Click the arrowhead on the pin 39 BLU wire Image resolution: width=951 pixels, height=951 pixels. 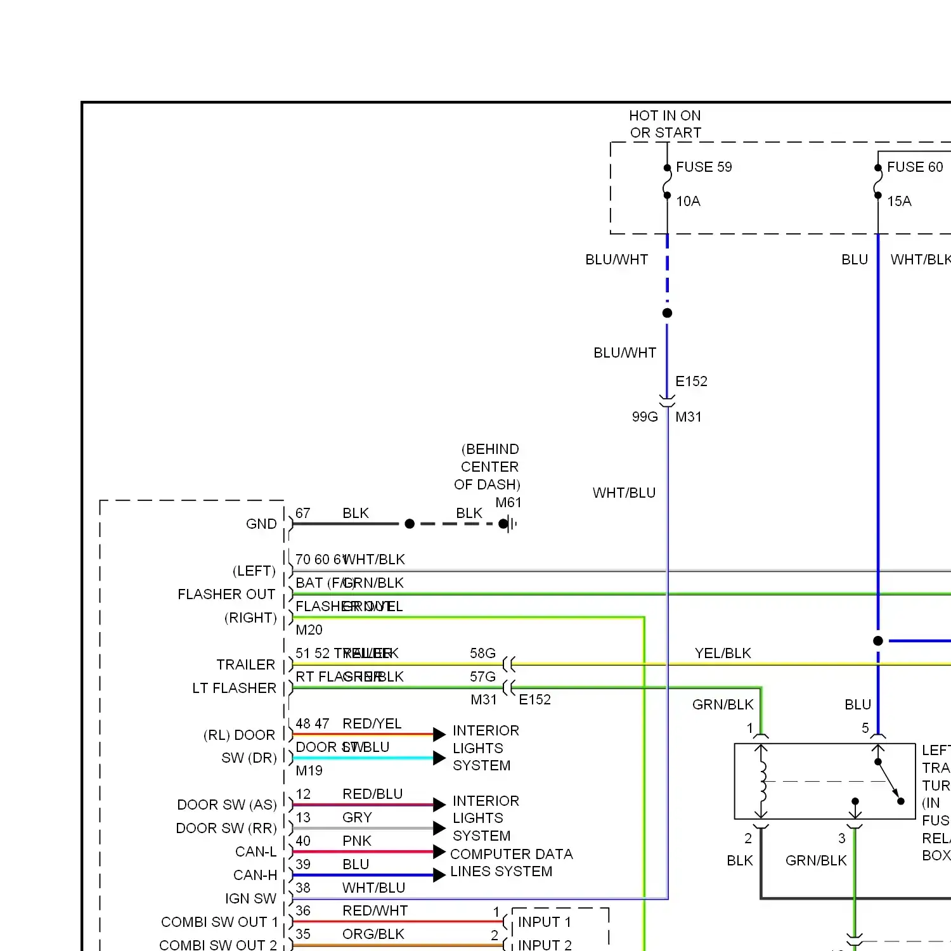tap(439, 875)
